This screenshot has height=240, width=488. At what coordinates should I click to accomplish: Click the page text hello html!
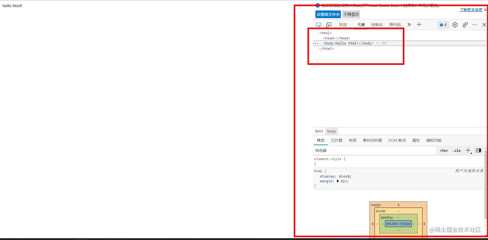12,5
